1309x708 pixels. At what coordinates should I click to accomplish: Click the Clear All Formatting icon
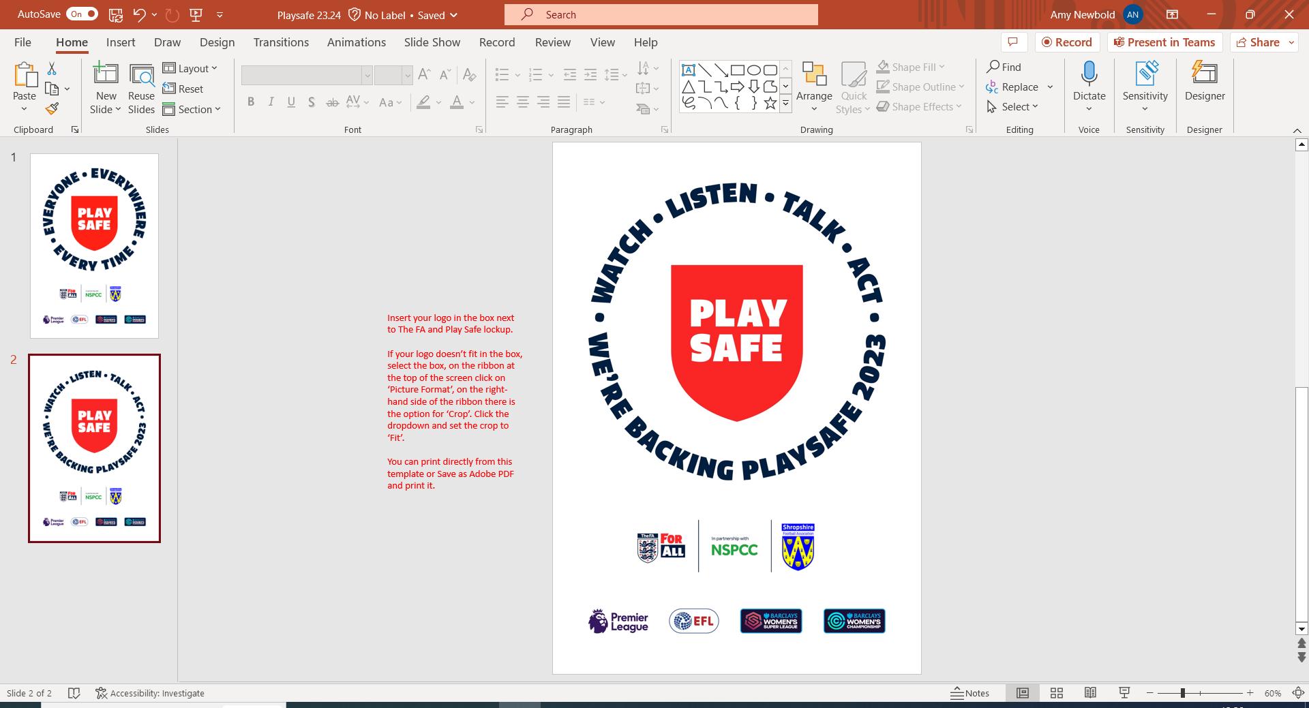click(x=469, y=74)
